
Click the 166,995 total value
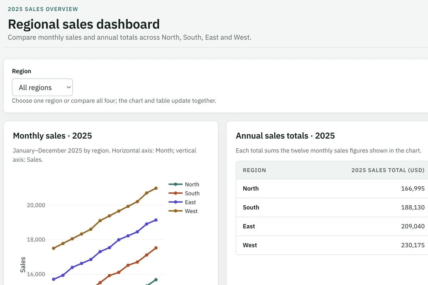coord(413,188)
